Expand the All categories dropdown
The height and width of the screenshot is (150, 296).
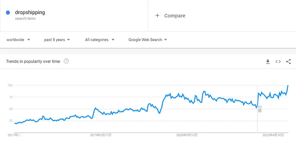click(100, 40)
